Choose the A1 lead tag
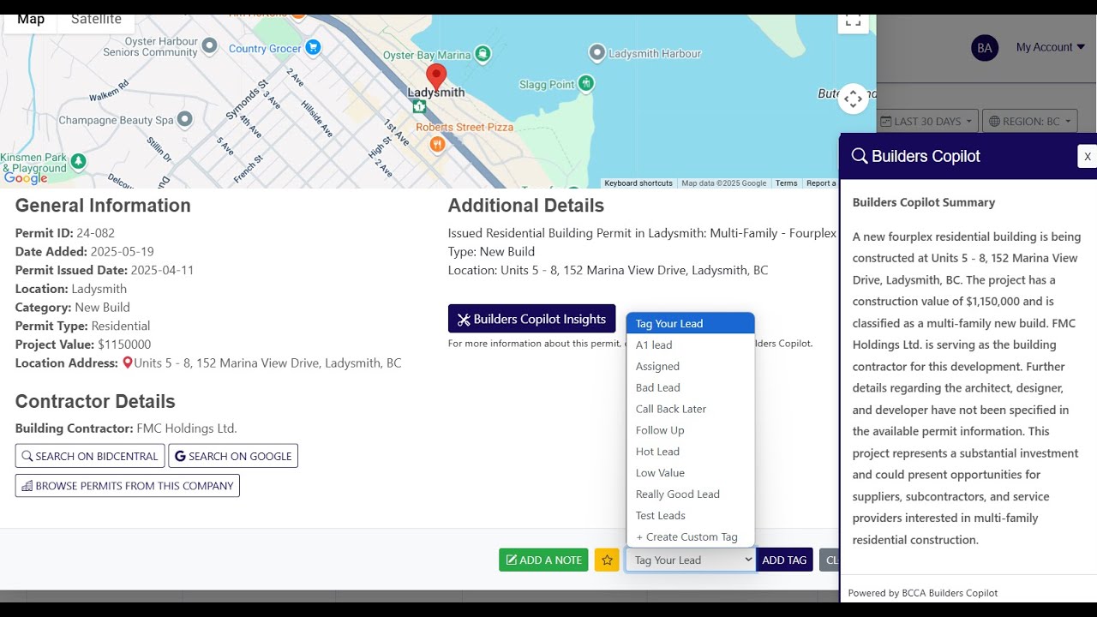Screen dimensions: 1097x617 [x=691, y=344]
